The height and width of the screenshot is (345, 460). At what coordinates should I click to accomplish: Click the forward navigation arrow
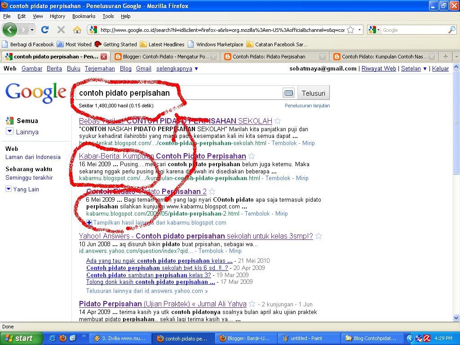[23, 30]
